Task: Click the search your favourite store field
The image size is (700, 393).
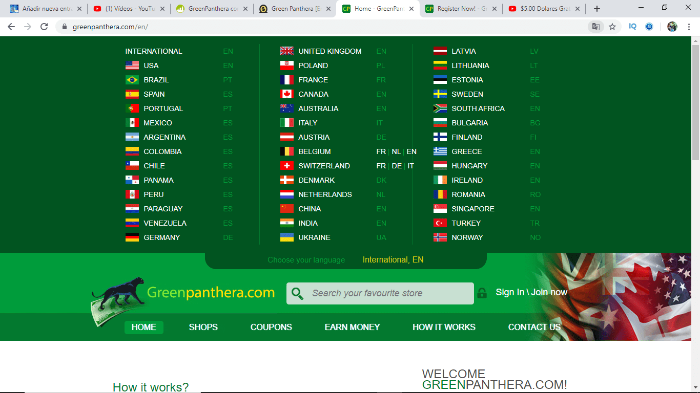Action: 380,293
